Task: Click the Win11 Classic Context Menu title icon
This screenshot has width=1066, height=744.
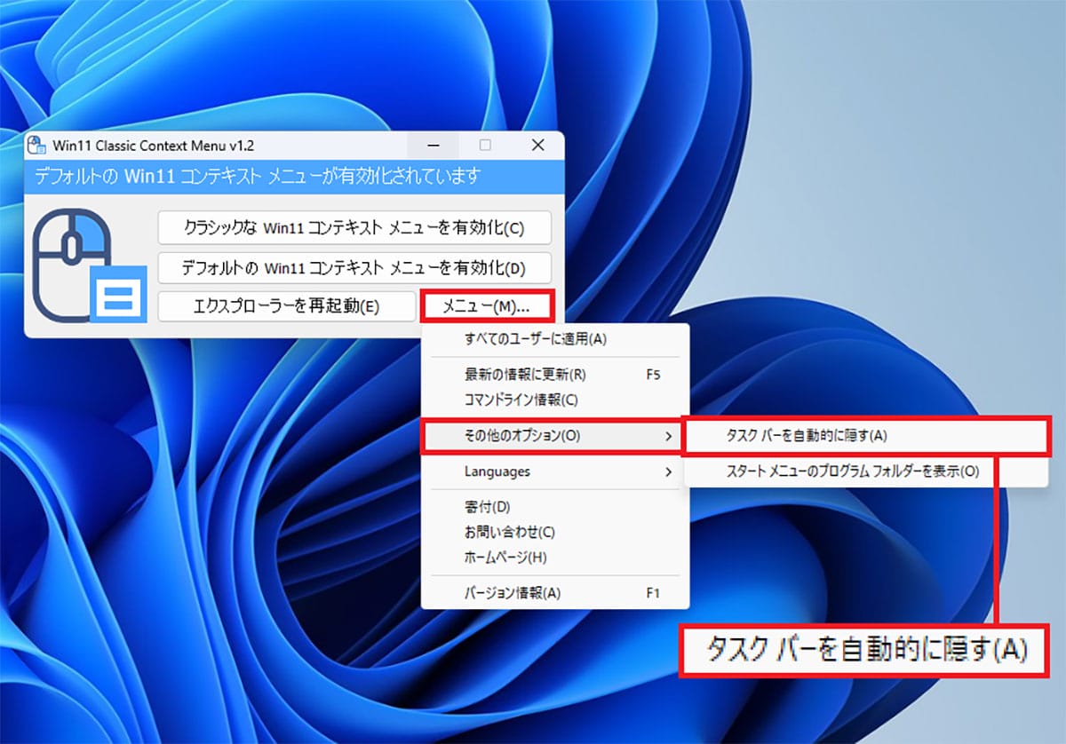Action: (x=38, y=146)
